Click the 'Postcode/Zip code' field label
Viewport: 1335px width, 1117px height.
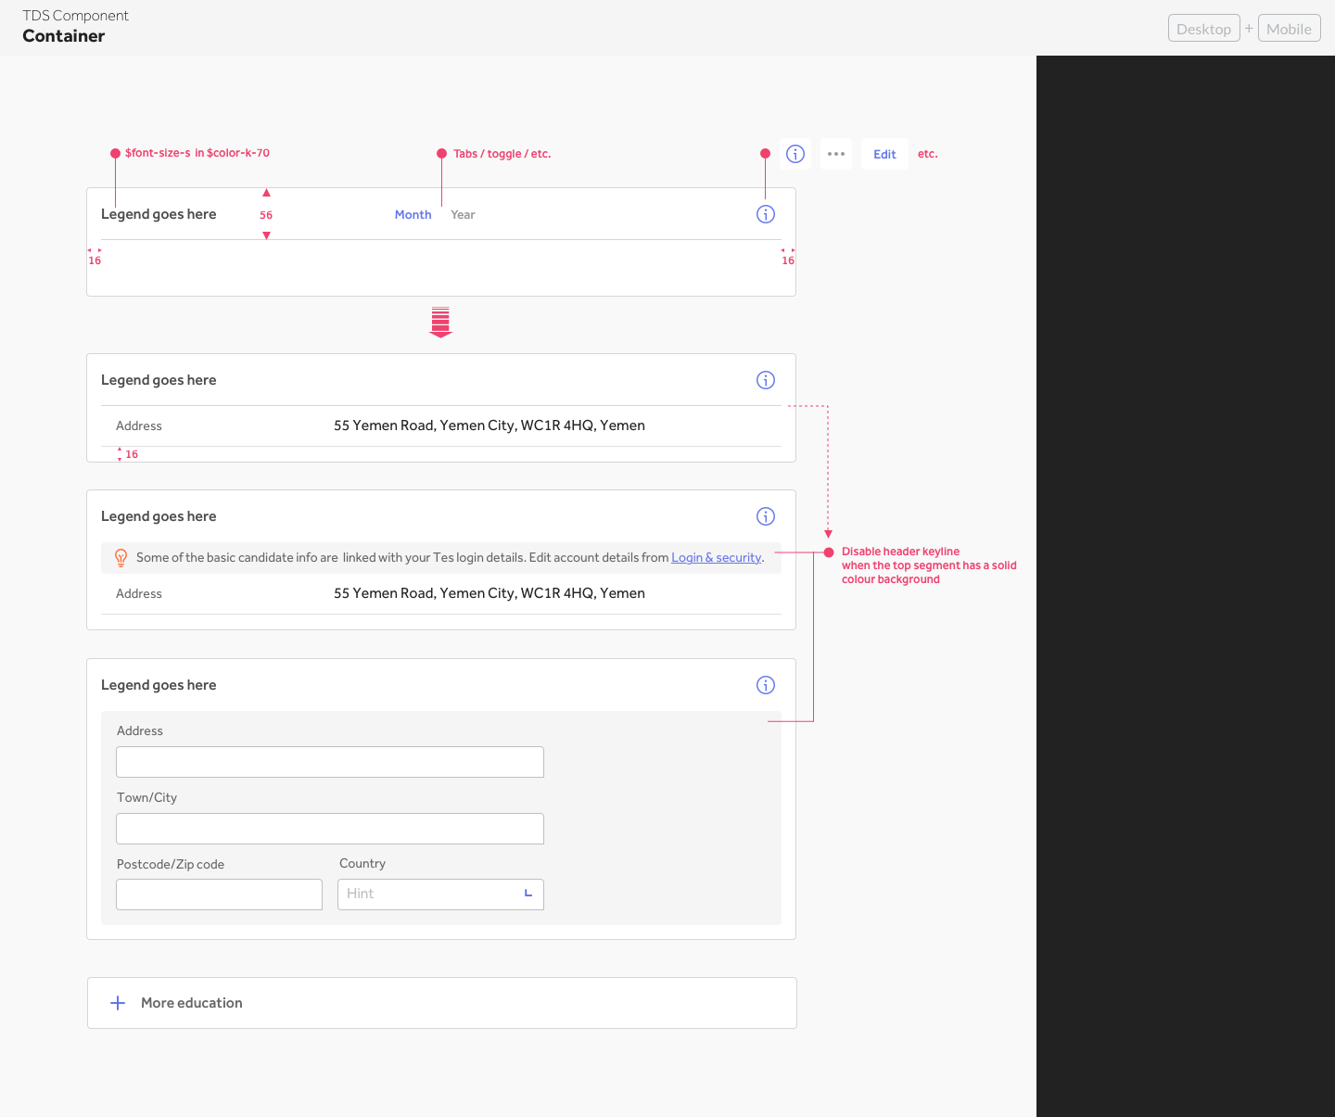pos(171,864)
